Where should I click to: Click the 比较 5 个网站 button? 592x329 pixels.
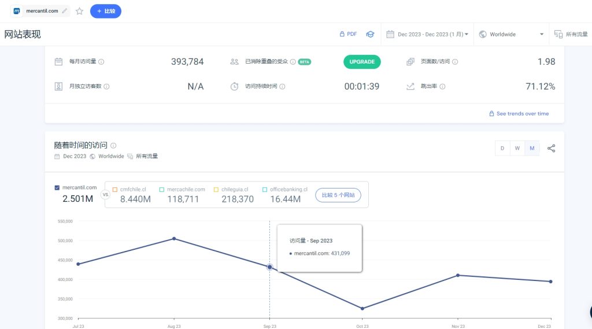pos(338,195)
